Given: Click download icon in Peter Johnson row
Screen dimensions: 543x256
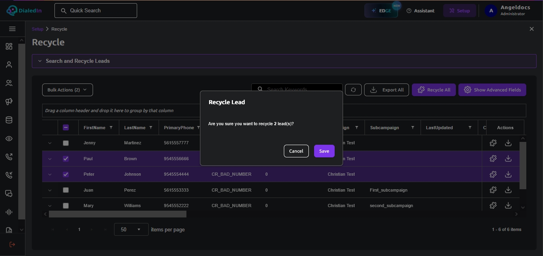Looking at the screenshot, I should click(x=508, y=174).
